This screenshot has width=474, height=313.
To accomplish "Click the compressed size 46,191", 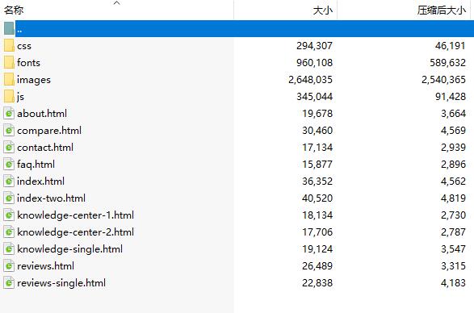I will click(x=451, y=46).
